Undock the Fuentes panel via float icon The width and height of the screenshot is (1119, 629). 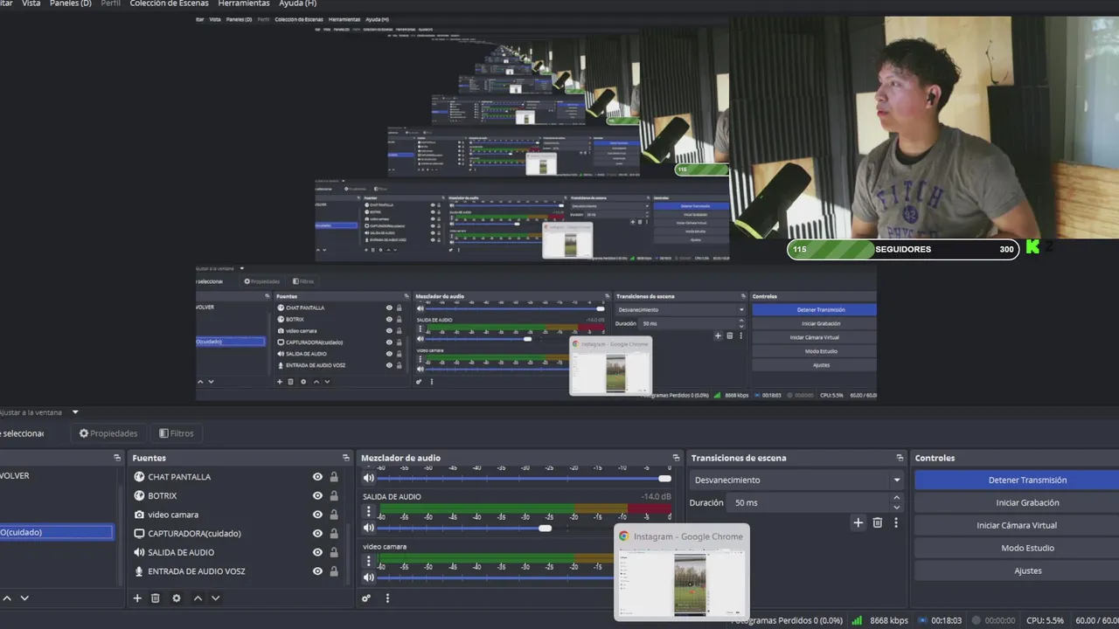coord(346,458)
